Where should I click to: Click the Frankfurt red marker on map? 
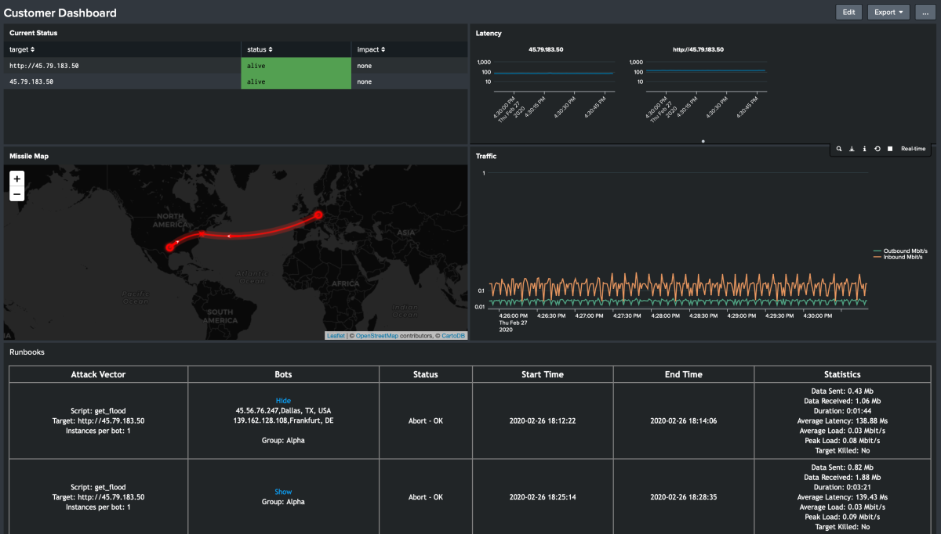[318, 215]
